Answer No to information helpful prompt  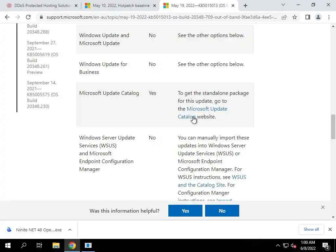[222, 211]
